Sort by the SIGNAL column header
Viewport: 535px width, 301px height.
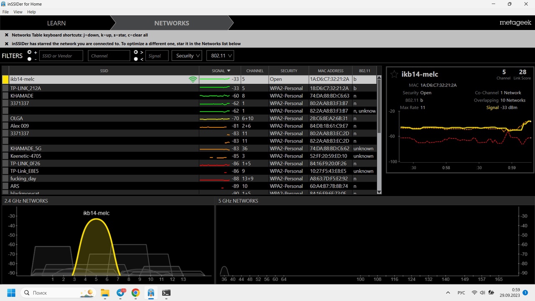tap(220, 71)
